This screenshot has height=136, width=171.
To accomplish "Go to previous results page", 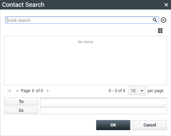I will point(17,91).
